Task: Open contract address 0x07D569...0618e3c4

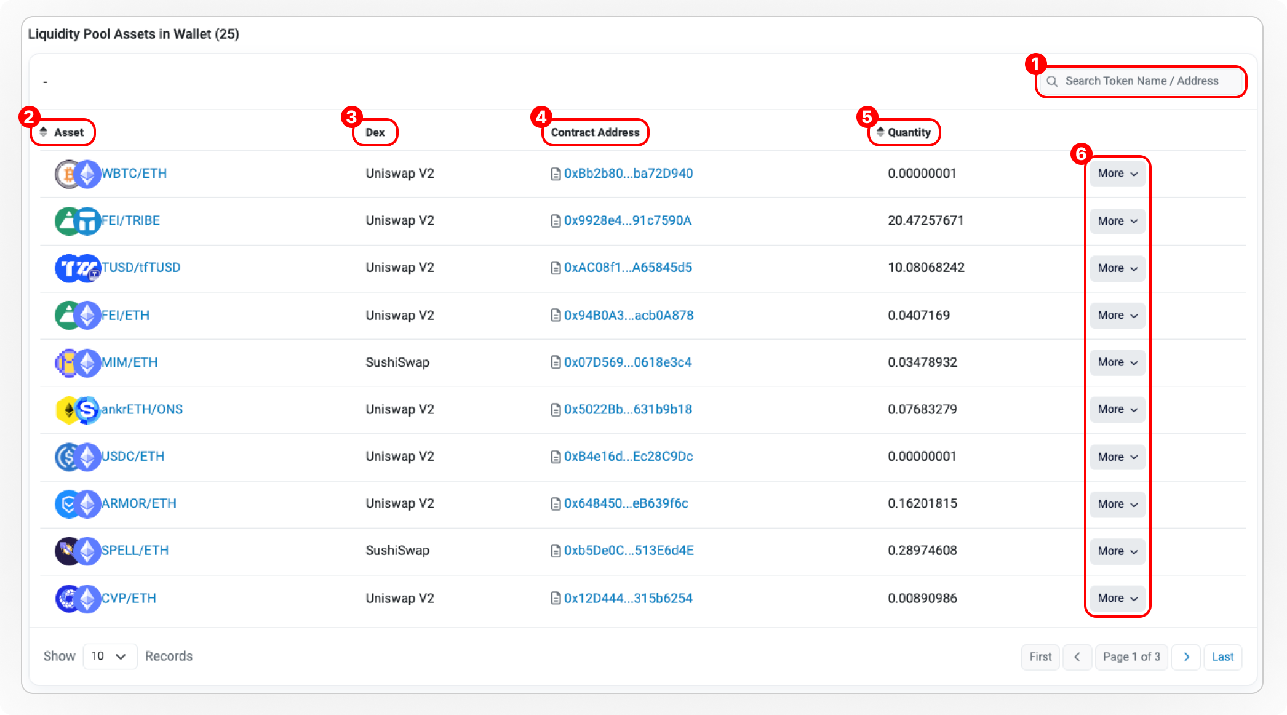Action: pyautogui.click(x=628, y=362)
